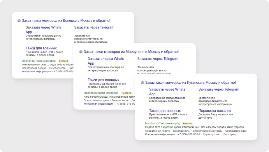Open 'Заказать через Telegram' in the Донецк ad
The height and width of the screenshot is (152, 269).
coord(94,27)
